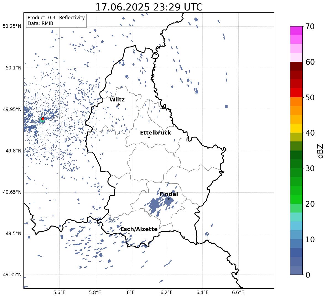Click the Data: RMIB text

point(40,23)
